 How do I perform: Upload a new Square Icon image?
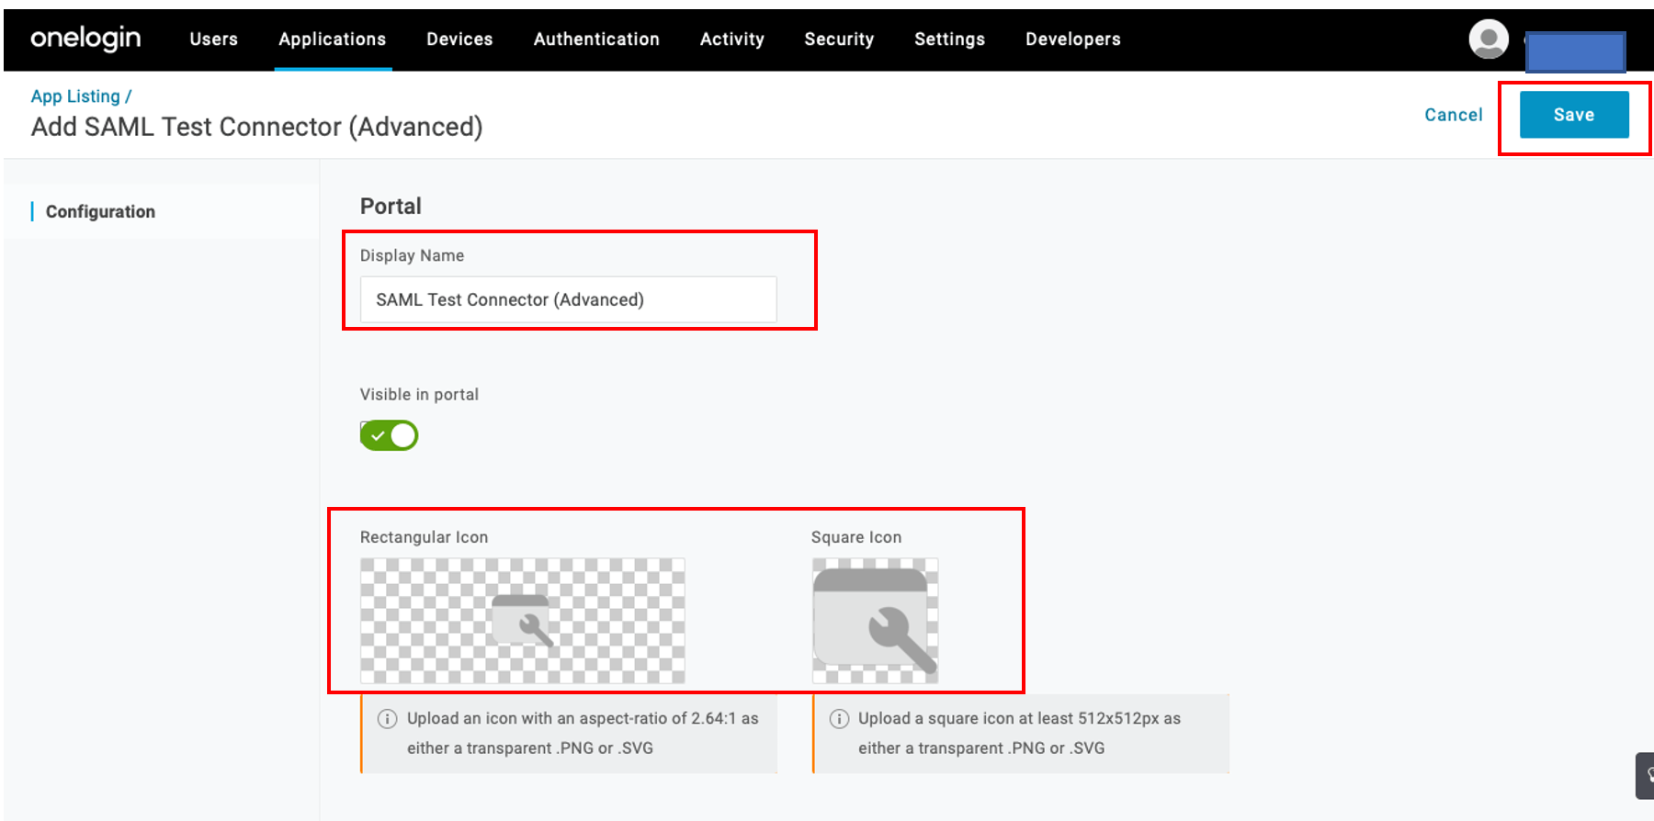(875, 621)
